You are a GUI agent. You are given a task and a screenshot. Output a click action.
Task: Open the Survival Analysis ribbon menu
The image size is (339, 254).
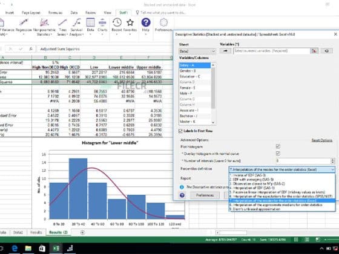(x=76, y=27)
